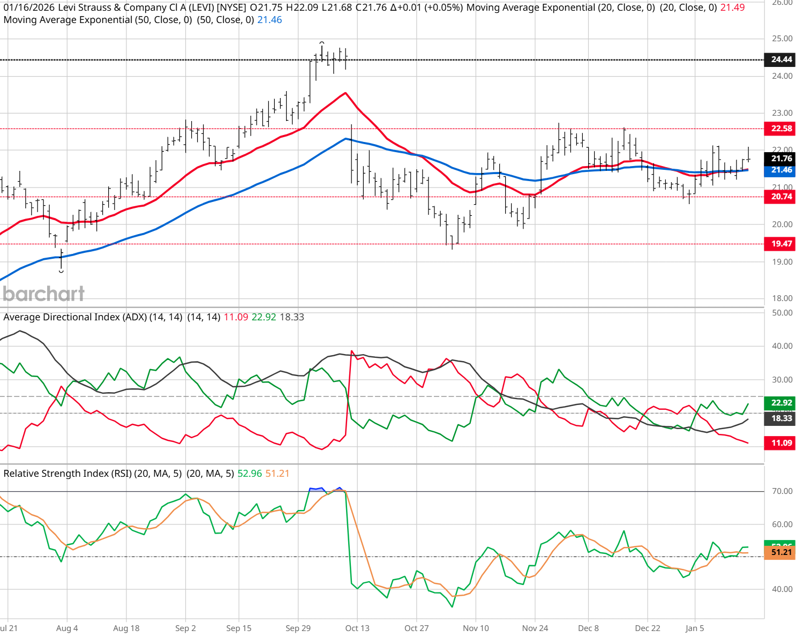
Task: Click the 50.00 ADX axis tick
Action: (782, 313)
